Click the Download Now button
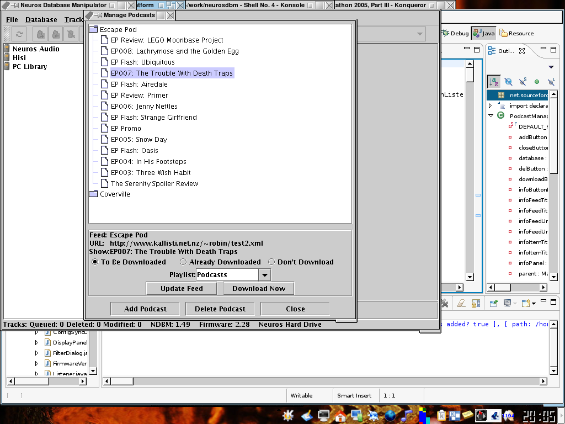The height and width of the screenshot is (424, 565). pyautogui.click(x=258, y=288)
